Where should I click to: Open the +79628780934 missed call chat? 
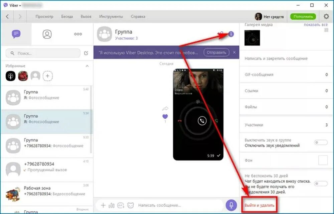pyautogui.click(x=47, y=170)
